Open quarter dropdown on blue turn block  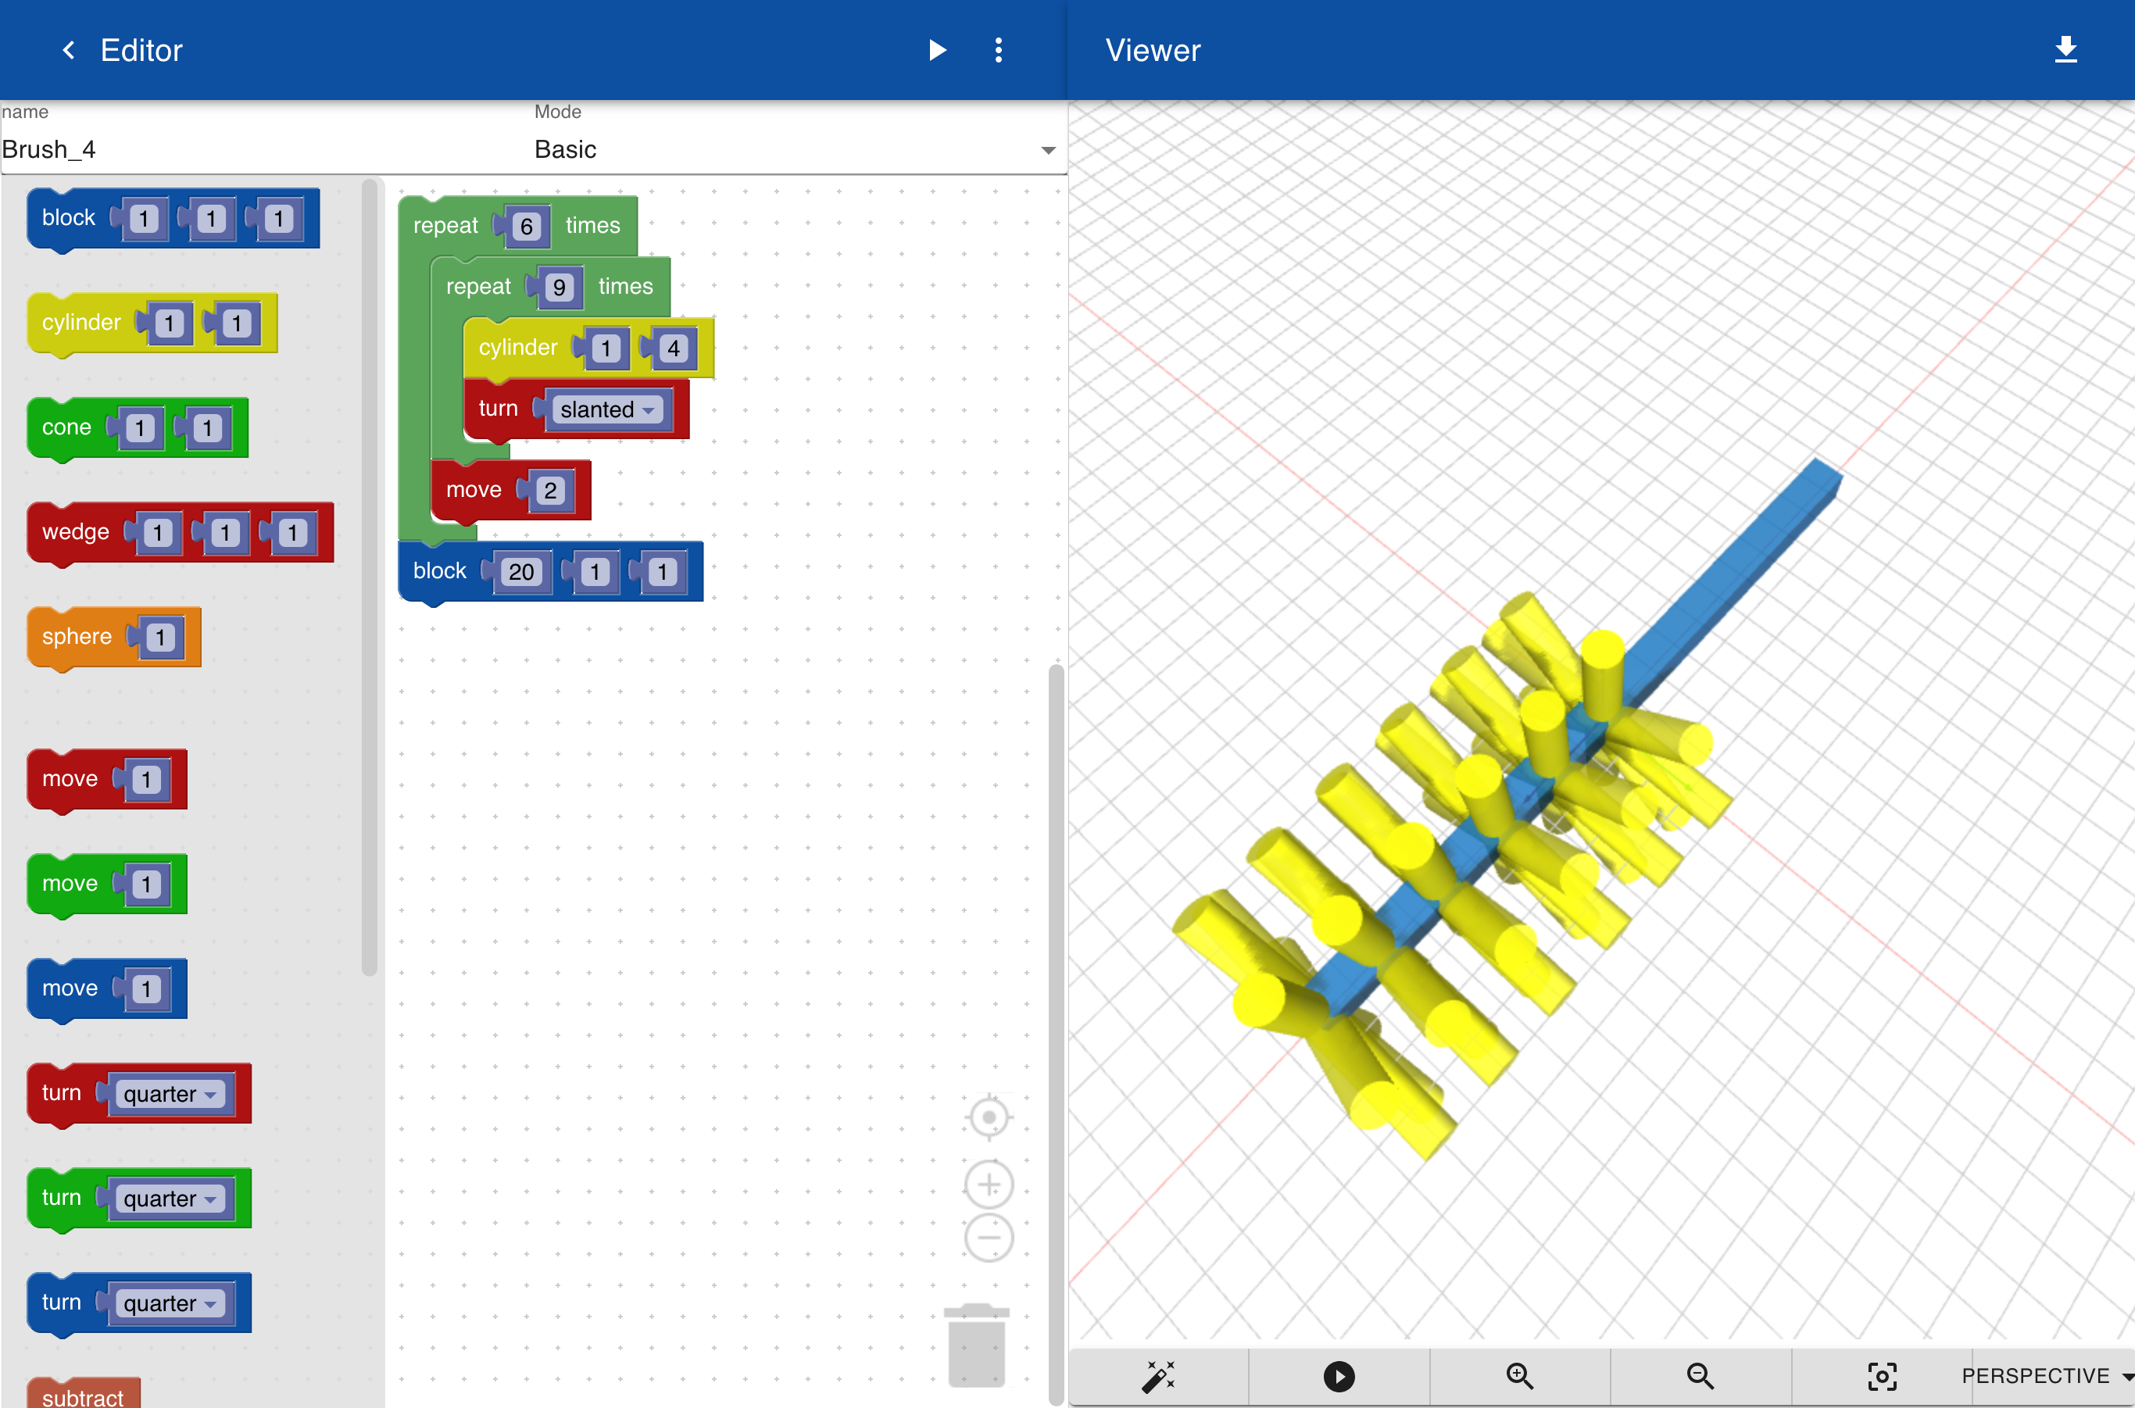pyautogui.click(x=170, y=1304)
